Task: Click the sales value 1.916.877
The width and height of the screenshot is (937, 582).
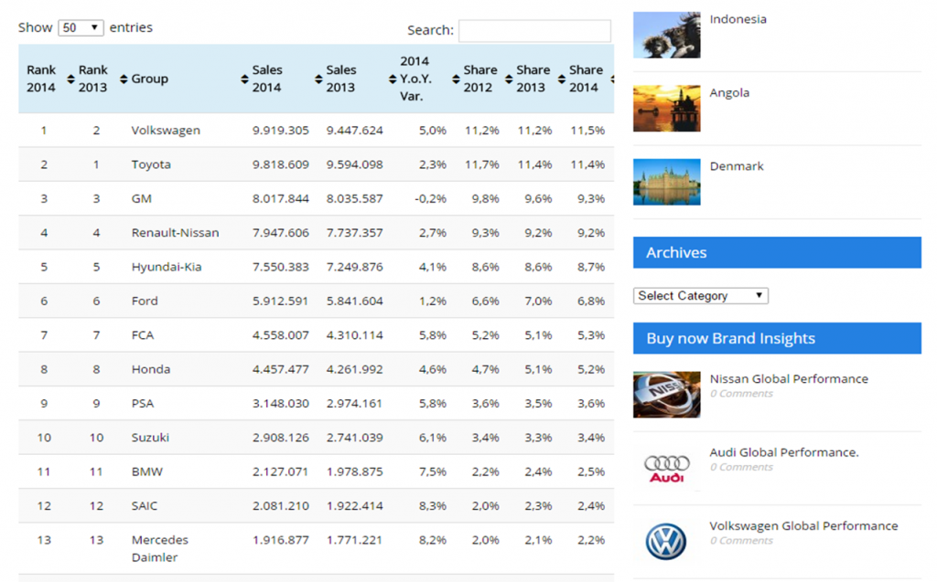Action: click(x=280, y=540)
